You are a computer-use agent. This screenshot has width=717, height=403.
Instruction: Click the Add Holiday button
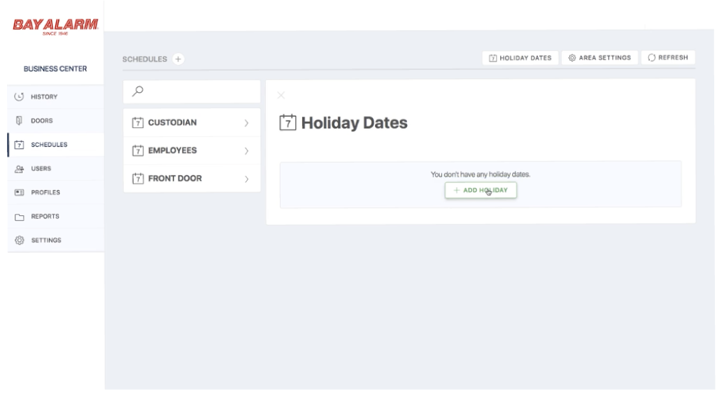pyautogui.click(x=481, y=190)
